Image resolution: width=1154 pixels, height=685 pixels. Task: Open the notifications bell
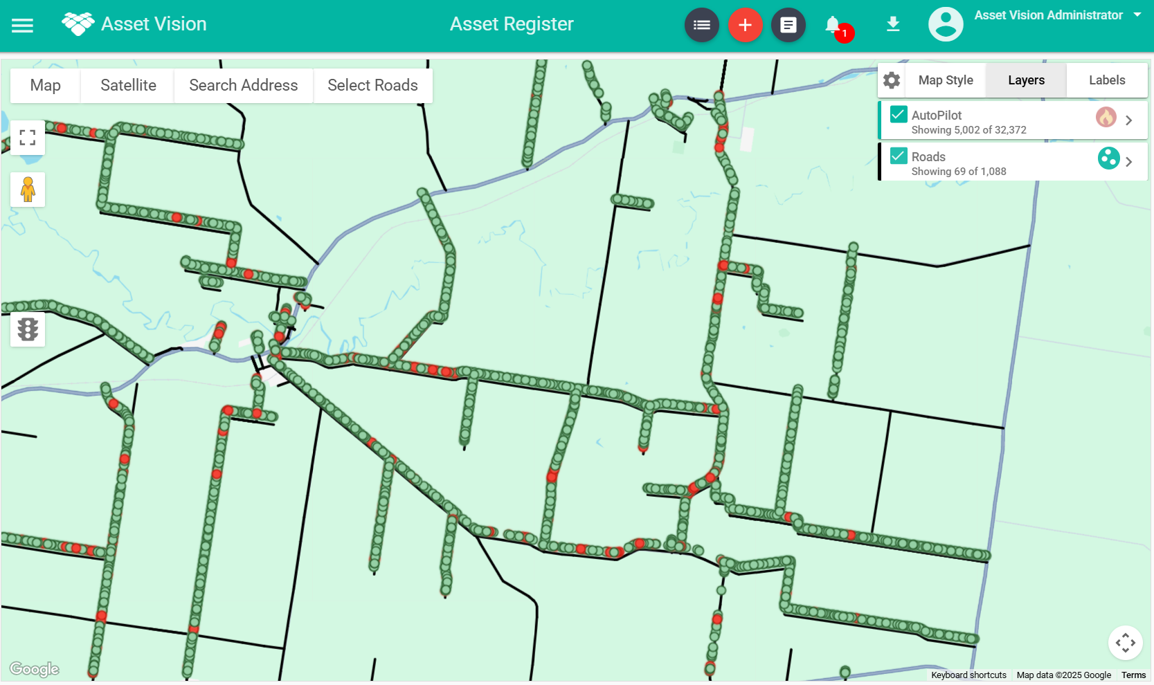pyautogui.click(x=833, y=26)
